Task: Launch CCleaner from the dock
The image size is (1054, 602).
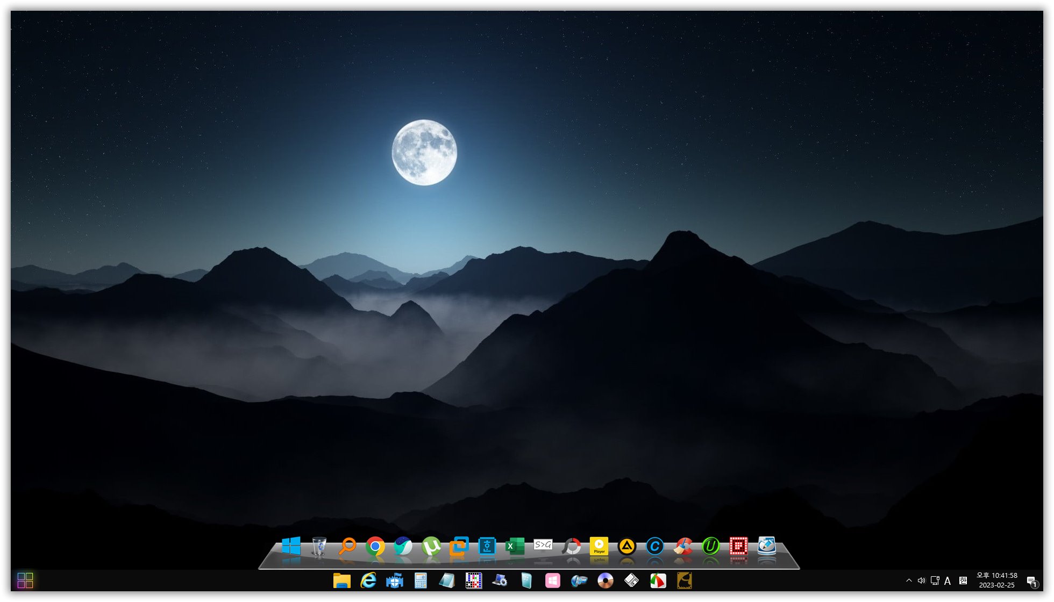Action: pyautogui.click(x=683, y=546)
